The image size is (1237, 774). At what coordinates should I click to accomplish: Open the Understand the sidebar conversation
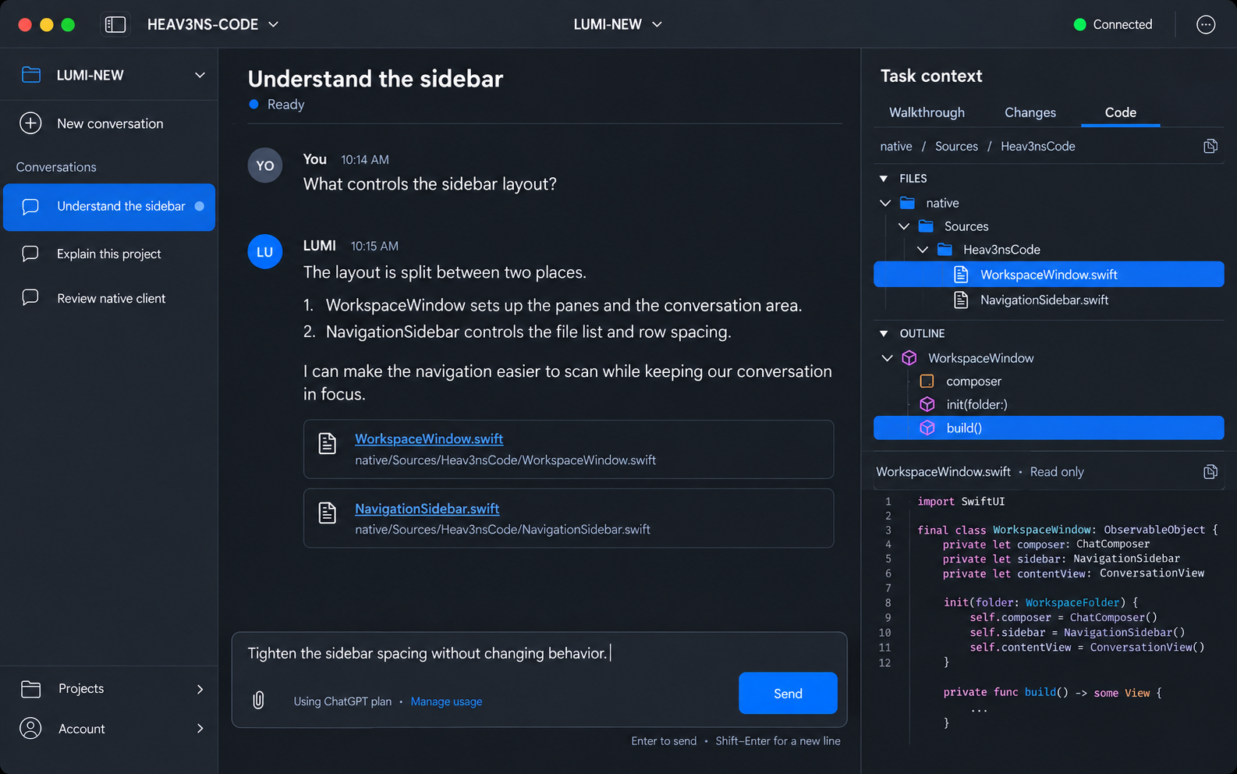coord(109,207)
